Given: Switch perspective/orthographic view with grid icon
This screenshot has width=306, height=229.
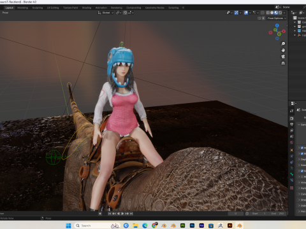Looking at the screenshot, I should pos(283,63).
